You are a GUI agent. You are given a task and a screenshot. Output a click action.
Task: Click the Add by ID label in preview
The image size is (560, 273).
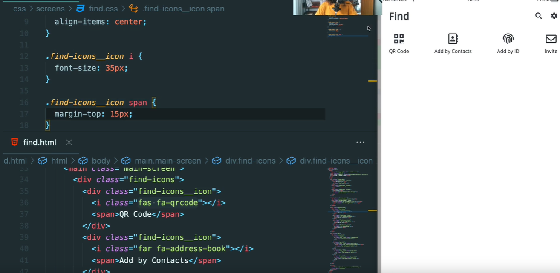point(508,51)
